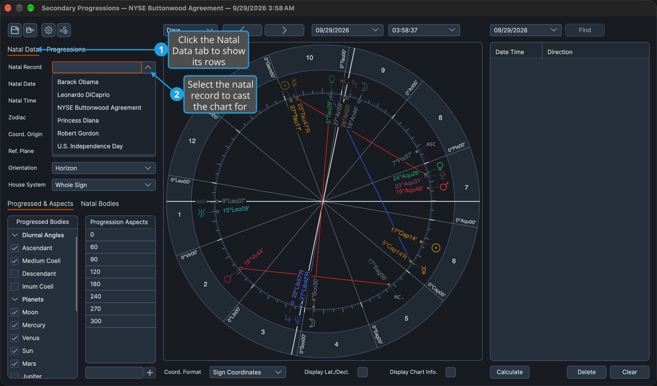Switch to the Natal Data tab
The width and height of the screenshot is (657, 386).
(23, 49)
